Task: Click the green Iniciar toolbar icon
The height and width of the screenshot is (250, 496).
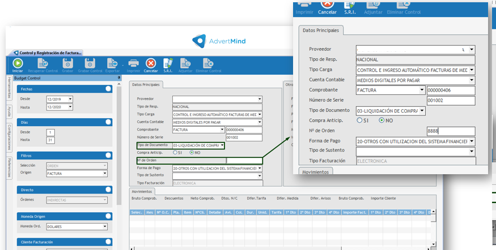Action: point(18,64)
